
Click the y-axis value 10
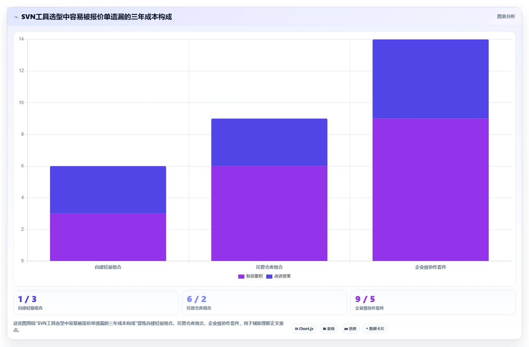point(21,102)
